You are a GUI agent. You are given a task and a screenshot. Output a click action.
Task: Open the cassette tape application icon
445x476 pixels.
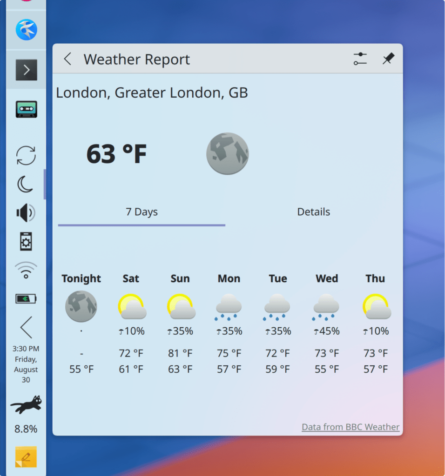pyautogui.click(x=26, y=109)
